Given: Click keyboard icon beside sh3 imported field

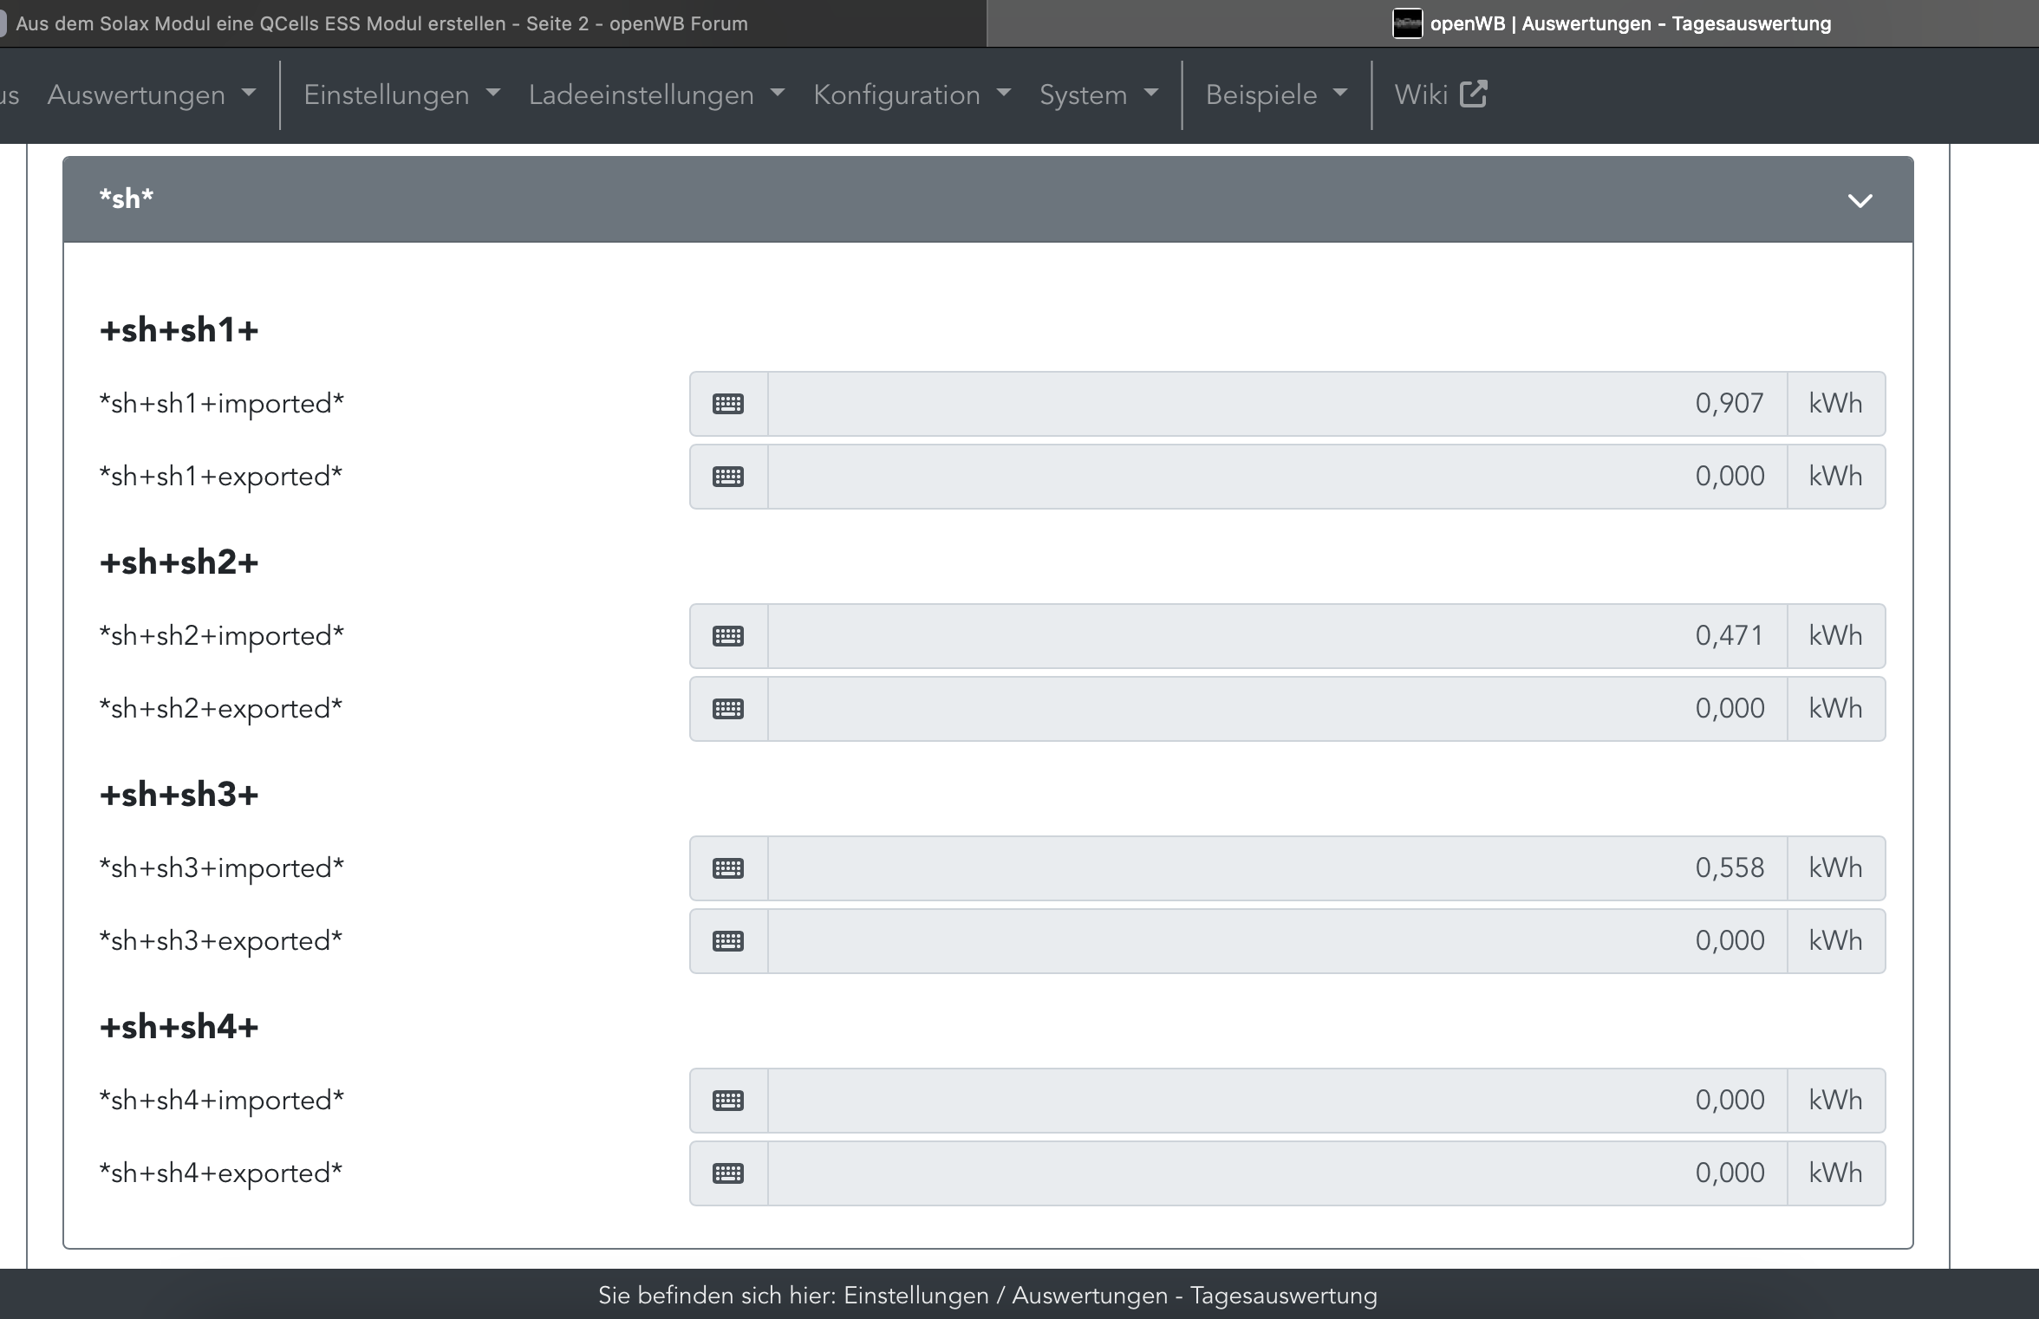Looking at the screenshot, I should click(x=728, y=868).
